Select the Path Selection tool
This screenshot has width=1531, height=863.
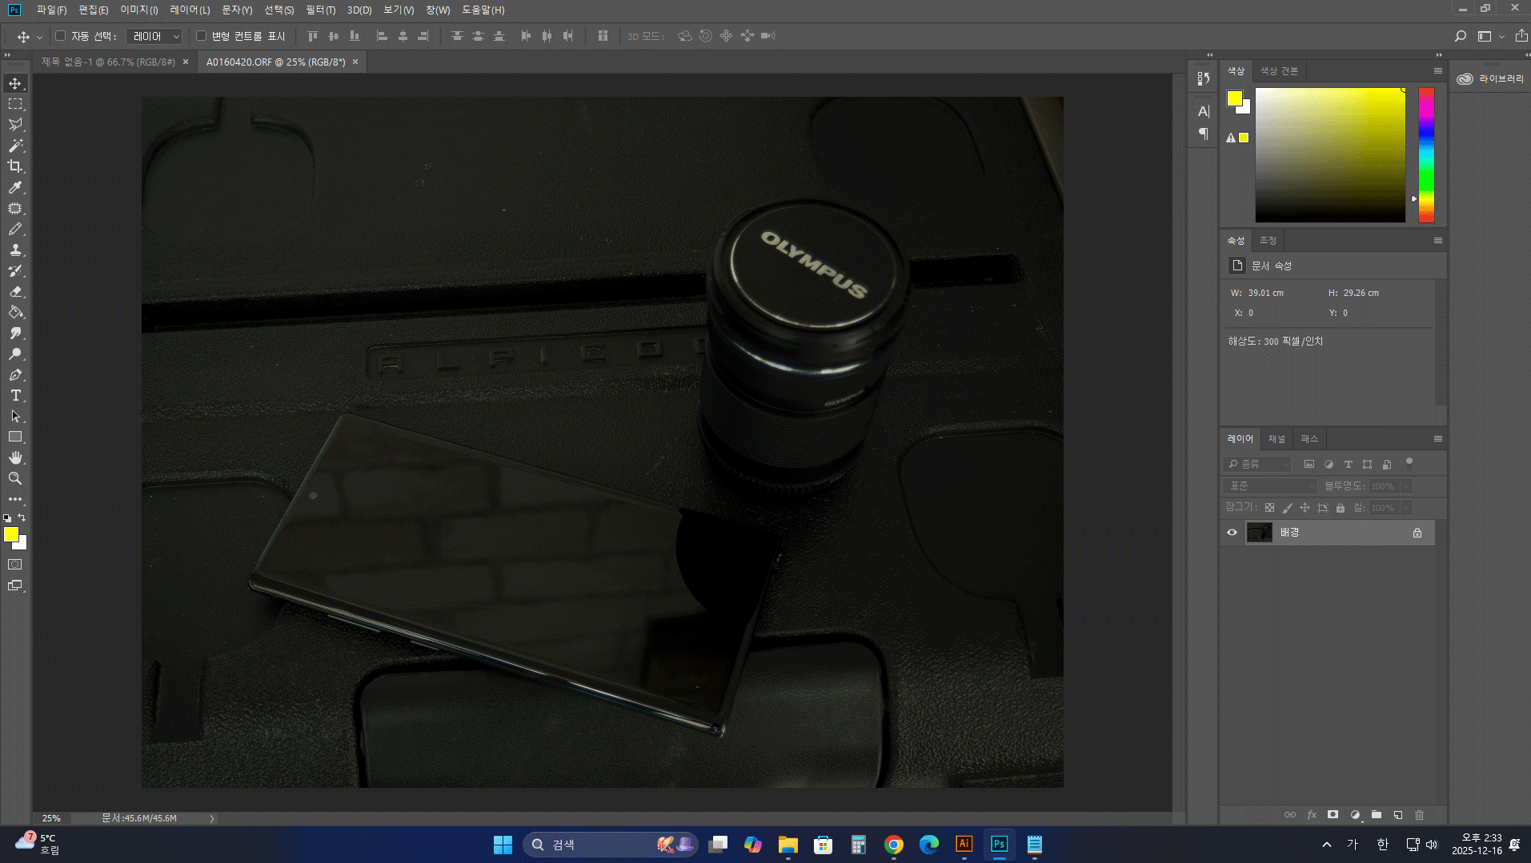(x=15, y=416)
